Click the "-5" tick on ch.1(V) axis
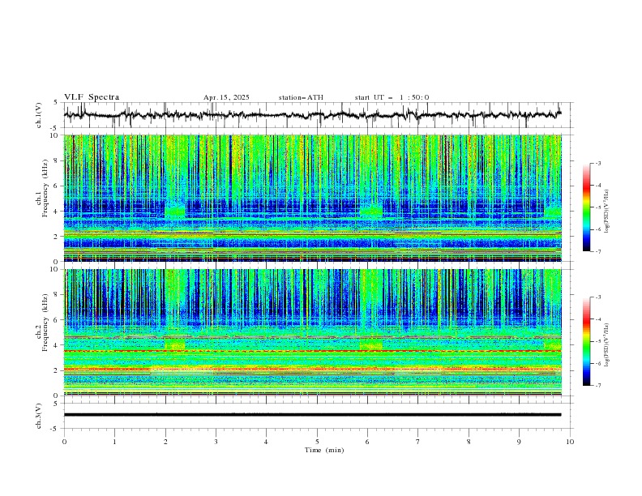 pos(54,128)
